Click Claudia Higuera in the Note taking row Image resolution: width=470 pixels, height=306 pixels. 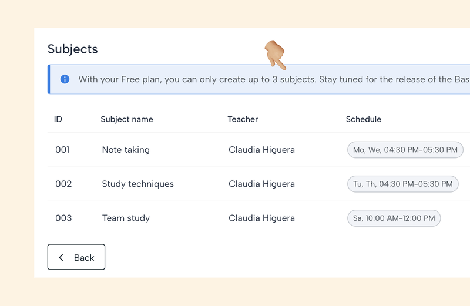click(x=261, y=150)
